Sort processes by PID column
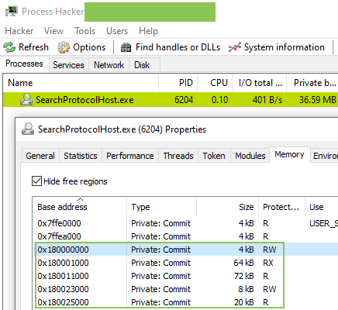This screenshot has width=338, height=310. coord(178,83)
